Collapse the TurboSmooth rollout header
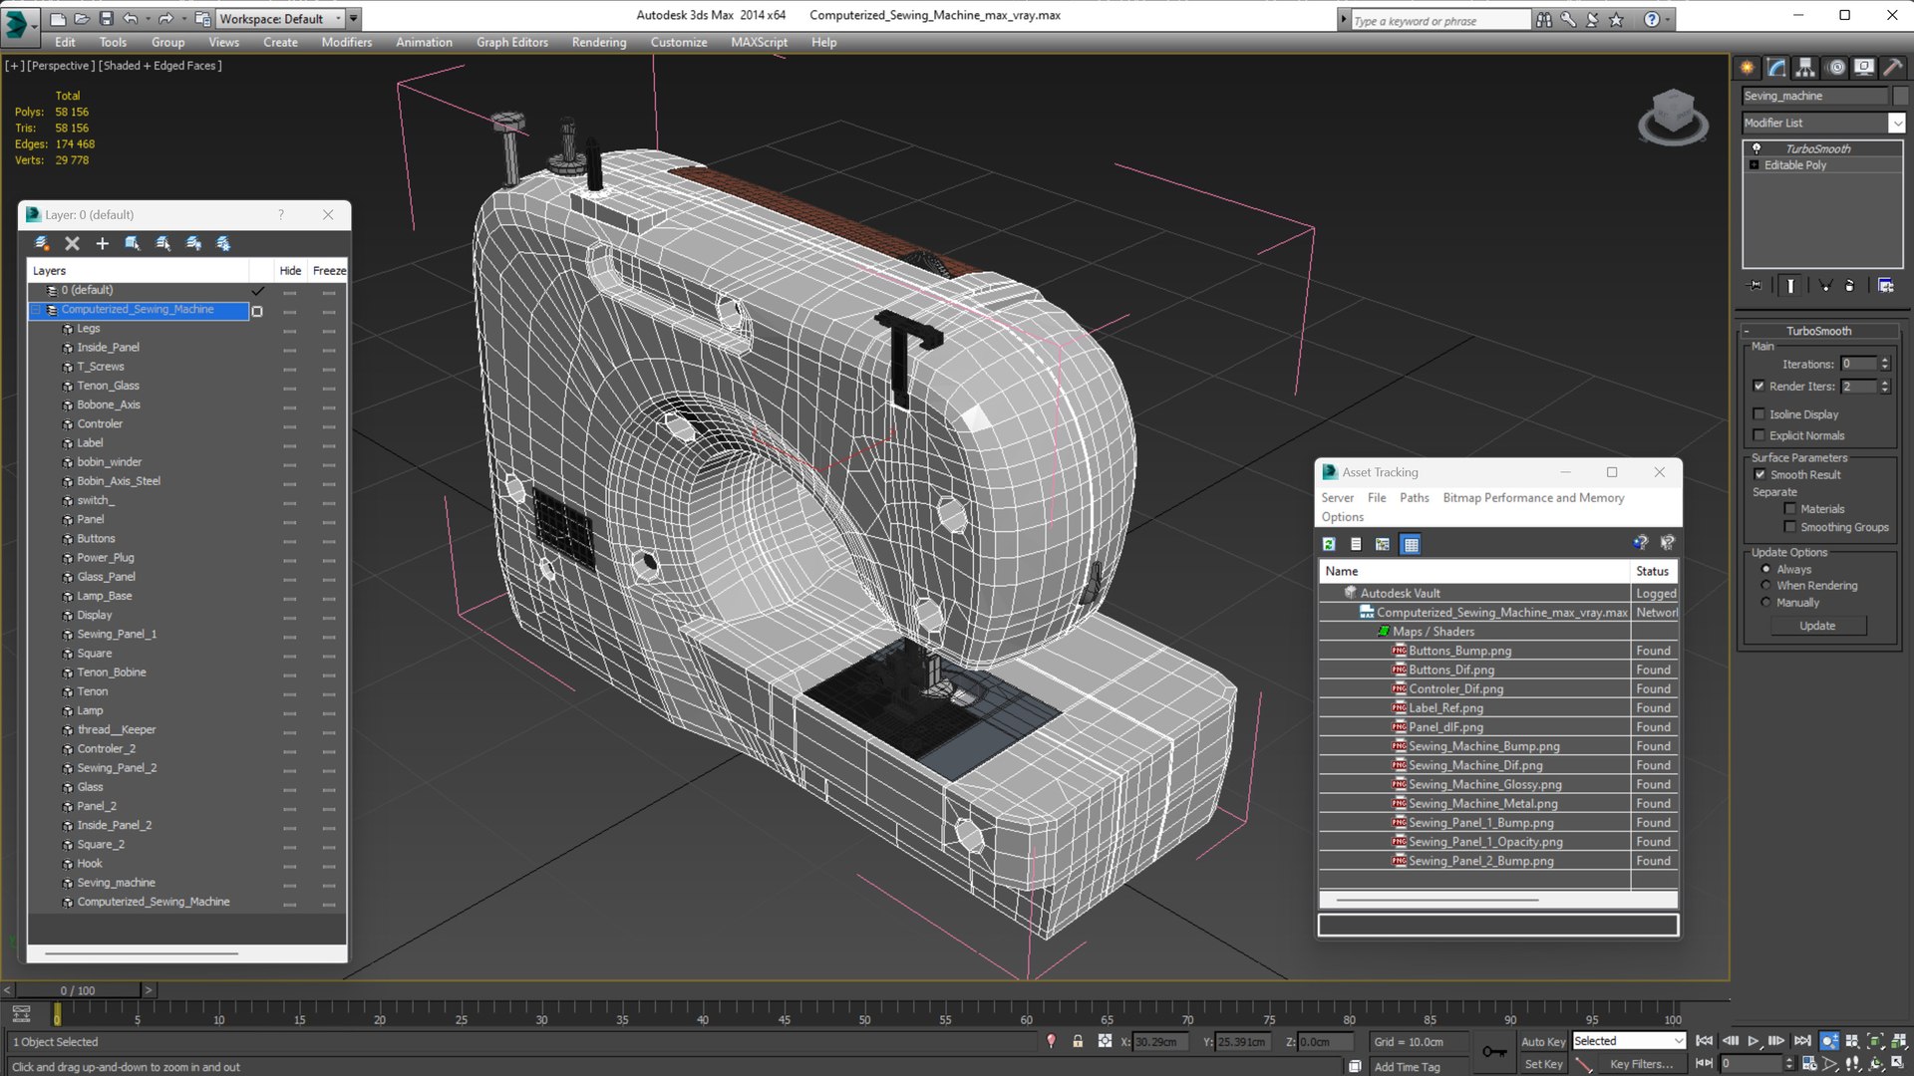Image resolution: width=1914 pixels, height=1076 pixels. [1818, 331]
